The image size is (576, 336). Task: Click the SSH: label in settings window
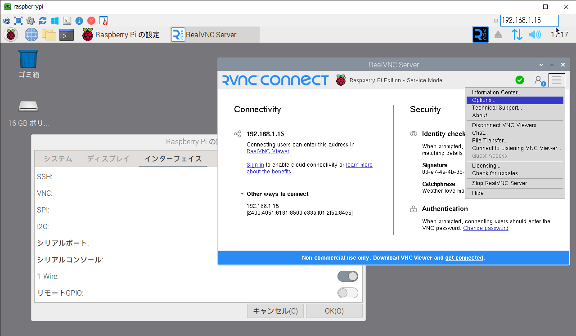click(45, 177)
